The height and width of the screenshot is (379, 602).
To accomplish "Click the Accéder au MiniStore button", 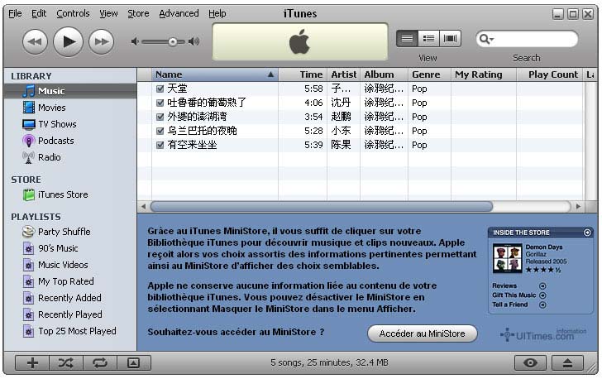I will (x=422, y=333).
